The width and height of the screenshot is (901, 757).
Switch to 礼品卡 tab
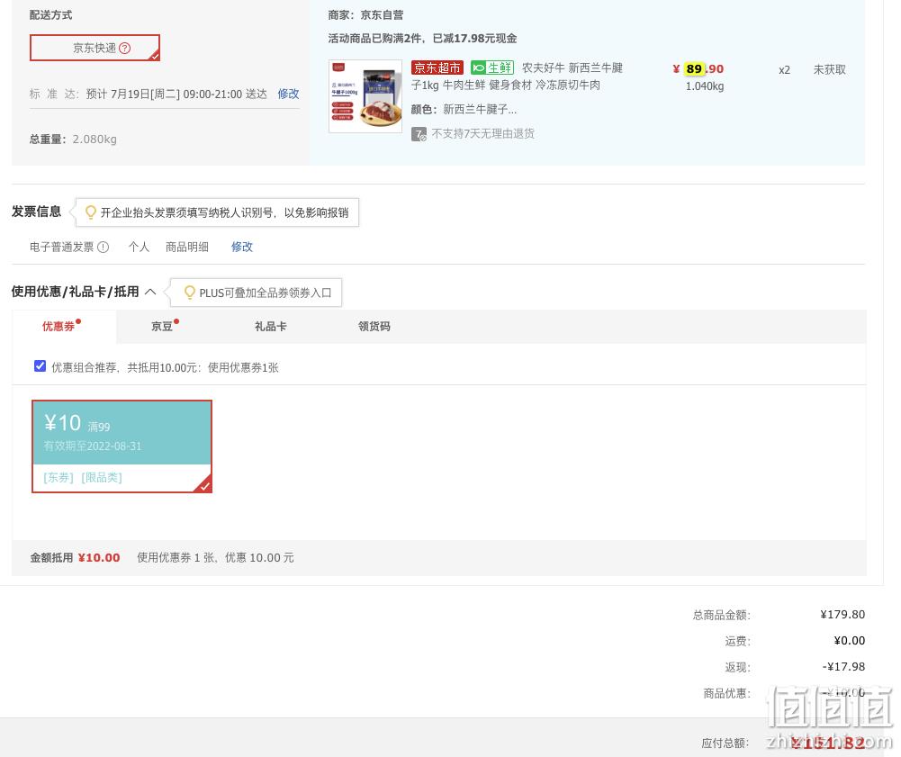(271, 327)
